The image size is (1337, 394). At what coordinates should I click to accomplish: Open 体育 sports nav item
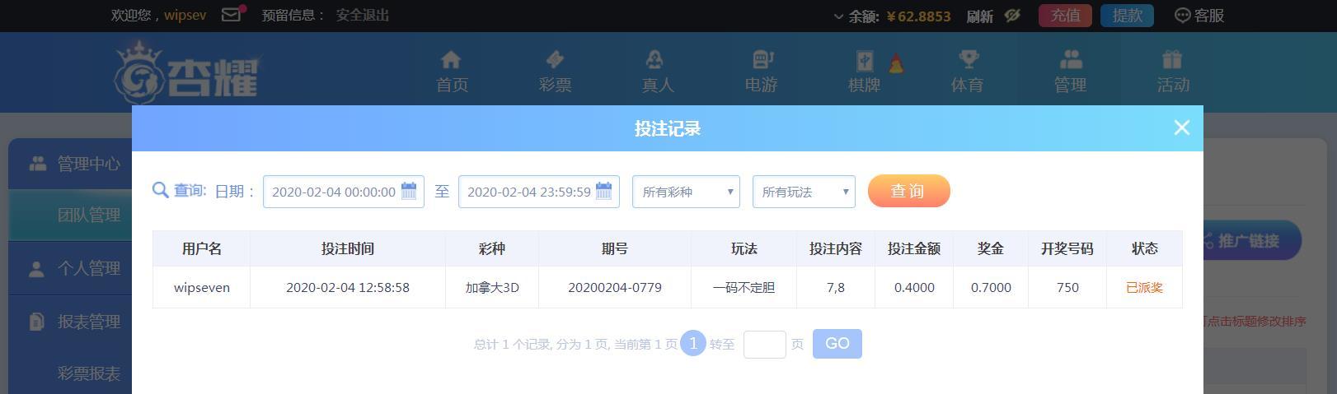(967, 72)
